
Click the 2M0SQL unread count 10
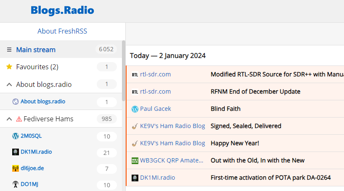[107, 136]
